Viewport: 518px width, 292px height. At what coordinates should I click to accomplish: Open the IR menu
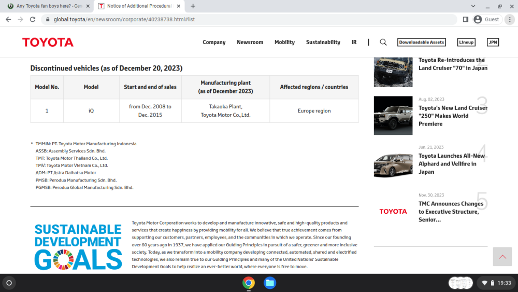354,43
